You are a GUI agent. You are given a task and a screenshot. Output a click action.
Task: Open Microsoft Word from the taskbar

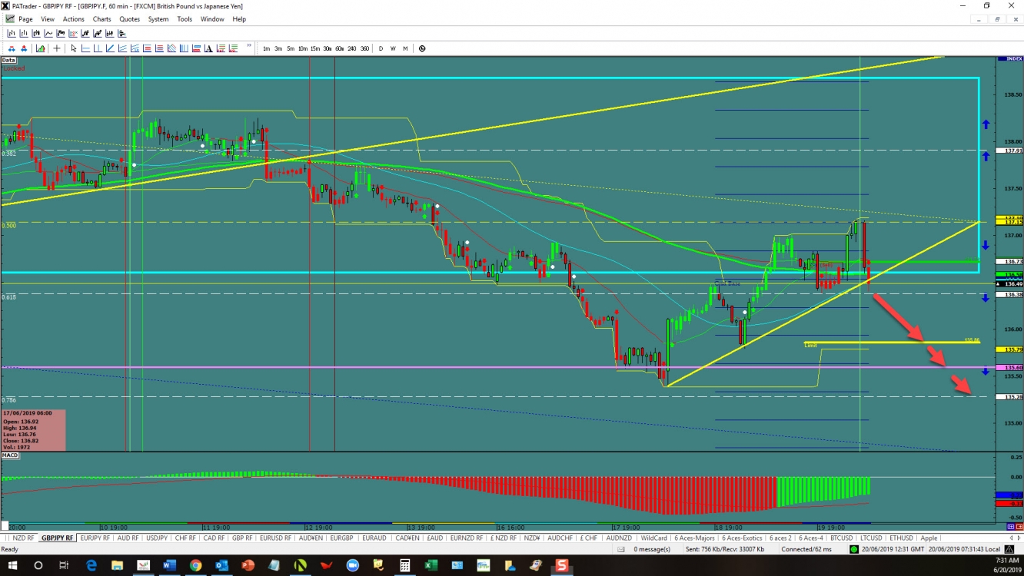[x=169, y=566]
